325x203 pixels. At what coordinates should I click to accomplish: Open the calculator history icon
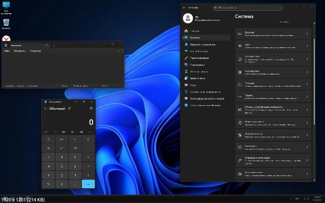91,109
